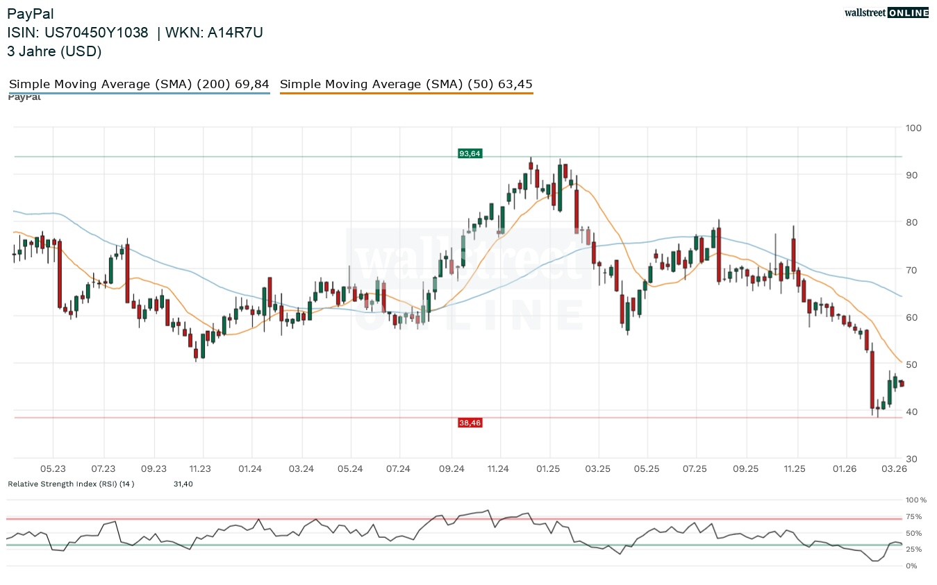
Task: Click the blue SMA 200 legend line
Action: [x=139, y=93]
